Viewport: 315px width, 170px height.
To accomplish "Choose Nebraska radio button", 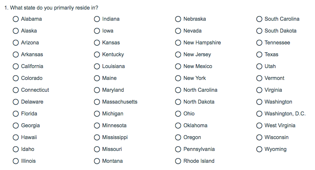I will click(178, 19).
